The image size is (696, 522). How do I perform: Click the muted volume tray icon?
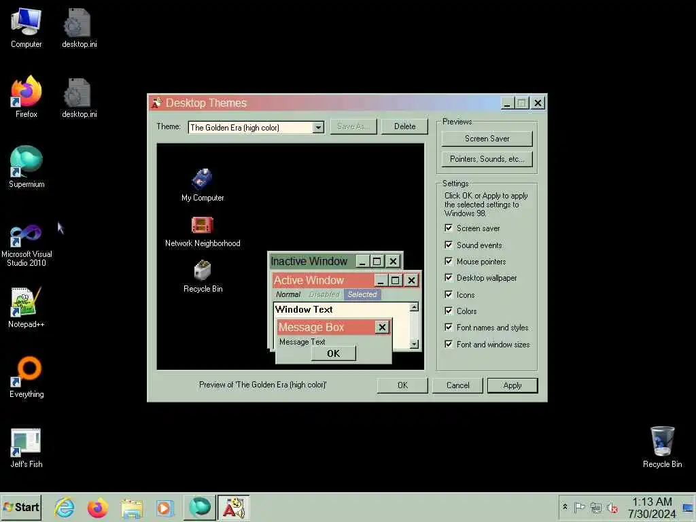612,507
